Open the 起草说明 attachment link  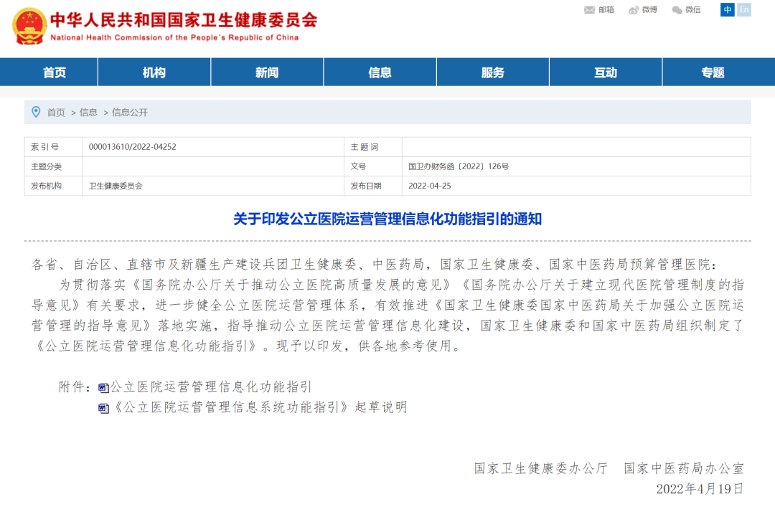coord(260,407)
